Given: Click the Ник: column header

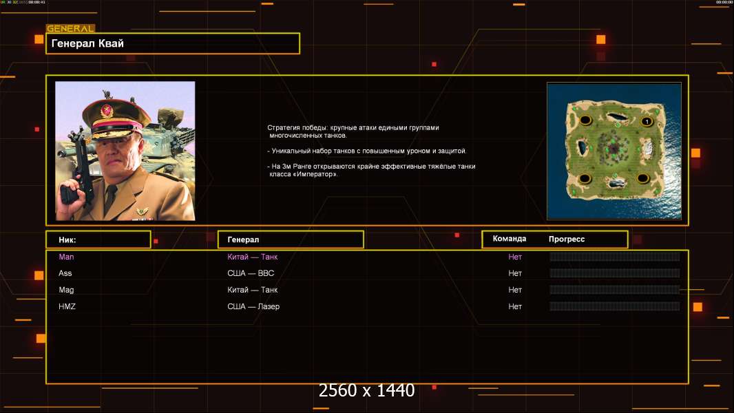Looking at the screenshot, I should click(98, 240).
